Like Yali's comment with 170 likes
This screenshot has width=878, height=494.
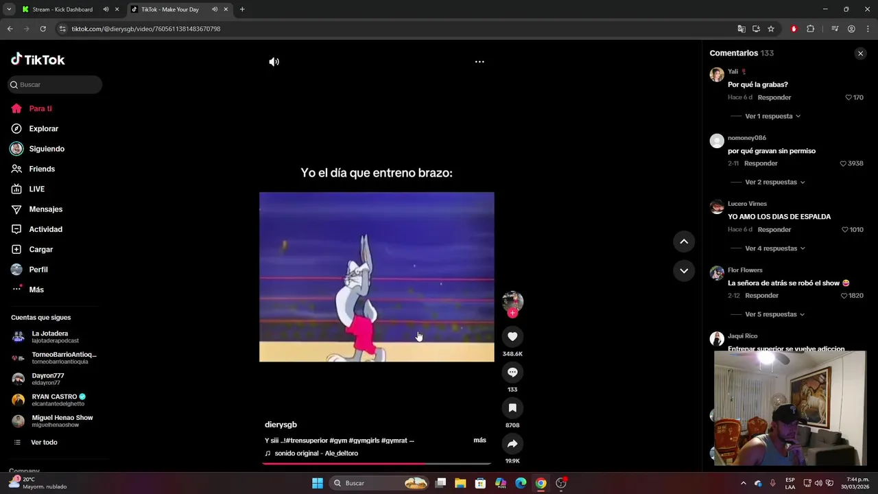849,97
